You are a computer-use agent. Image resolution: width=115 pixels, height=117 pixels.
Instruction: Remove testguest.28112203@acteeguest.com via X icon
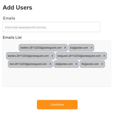click(x=104, y=56)
